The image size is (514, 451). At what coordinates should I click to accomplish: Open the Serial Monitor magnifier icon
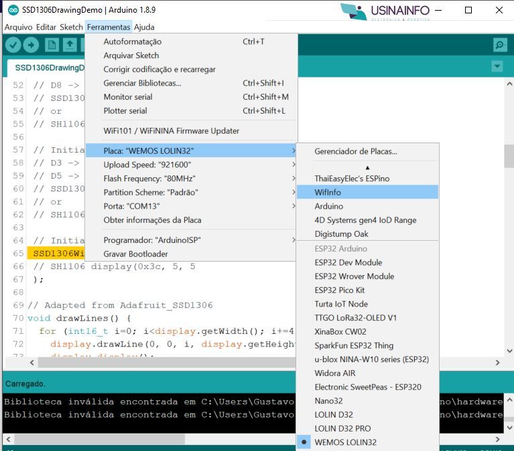pyautogui.click(x=500, y=45)
